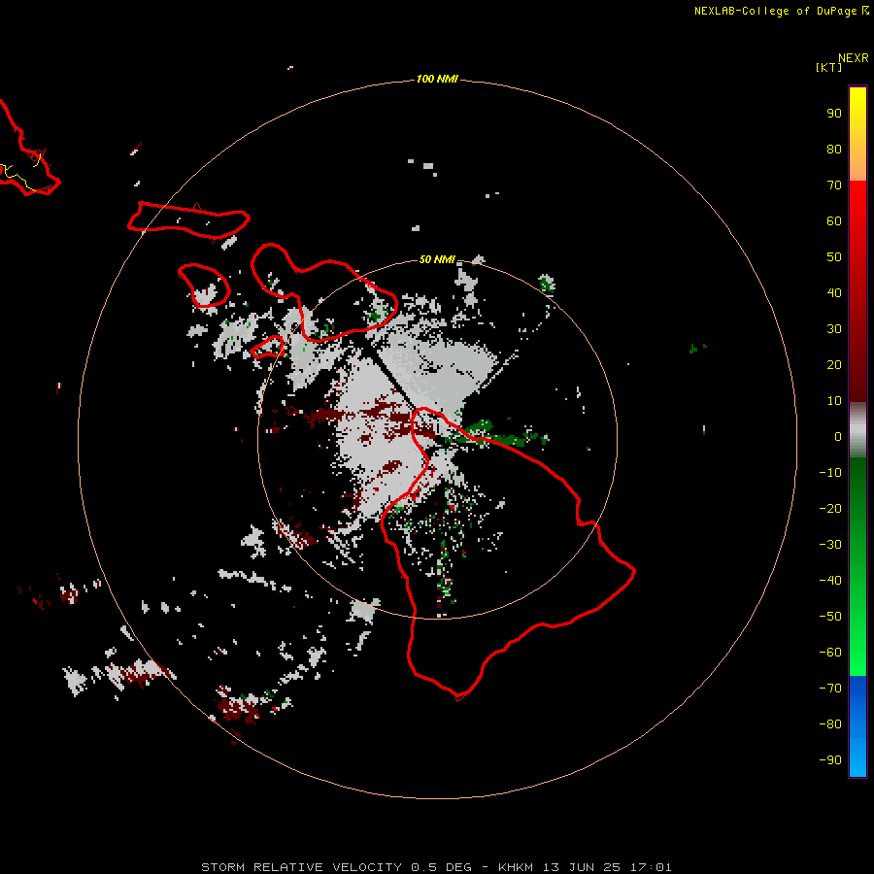Viewport: 874px width, 874px height.
Task: Pick the bright red color bar segment
Action: (x=857, y=291)
